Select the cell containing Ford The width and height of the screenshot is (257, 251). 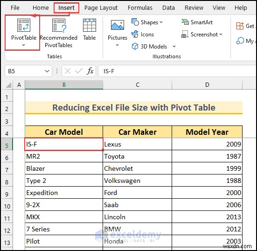pyautogui.click(x=137, y=193)
